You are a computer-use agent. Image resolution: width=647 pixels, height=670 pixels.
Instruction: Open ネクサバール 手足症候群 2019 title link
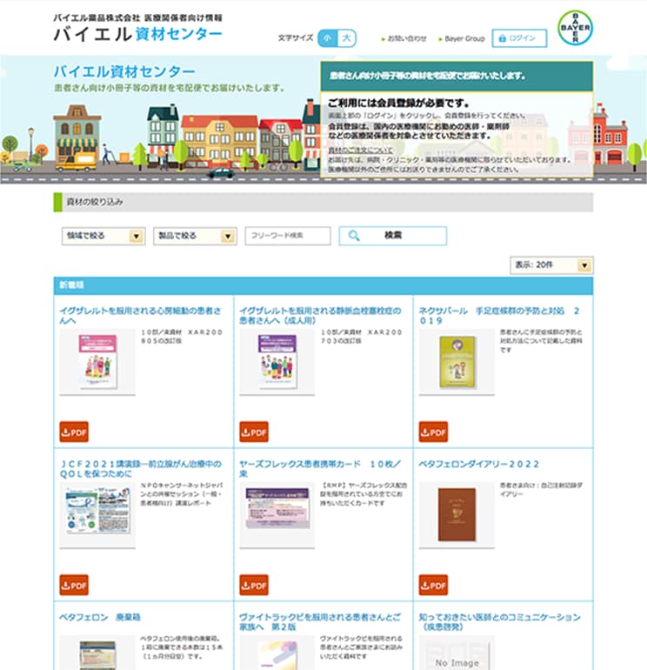pyautogui.click(x=499, y=315)
